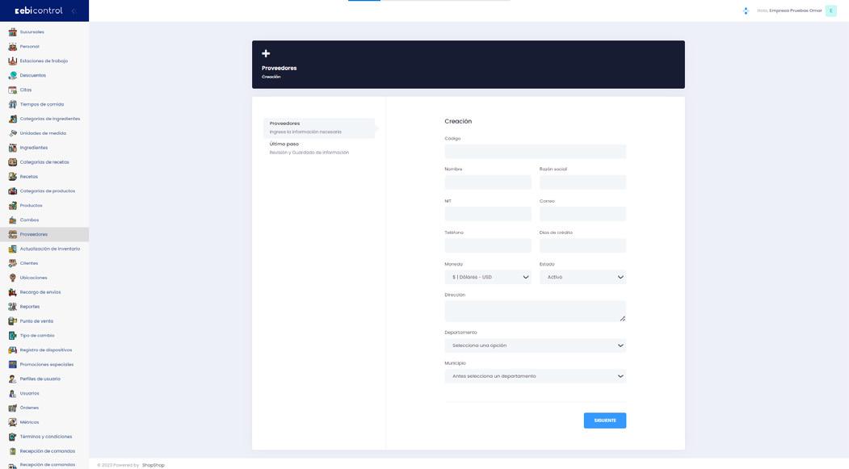Image resolution: width=849 pixels, height=469 pixels.
Task: Open Promociones especiales icon
Action: pyautogui.click(x=12, y=364)
